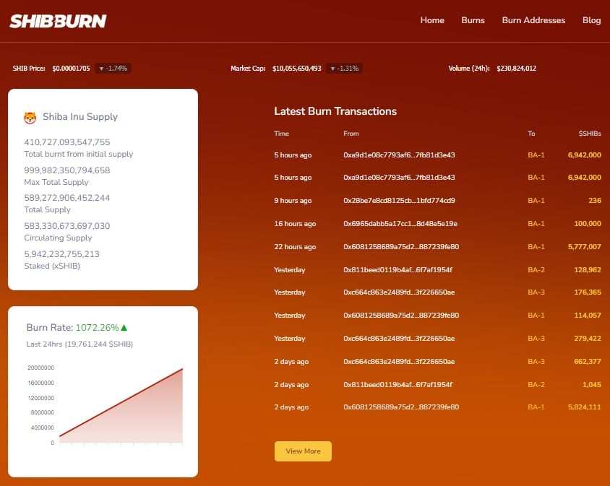Click the green burn rate up arrow
The height and width of the screenshot is (486, 610).
(124, 327)
